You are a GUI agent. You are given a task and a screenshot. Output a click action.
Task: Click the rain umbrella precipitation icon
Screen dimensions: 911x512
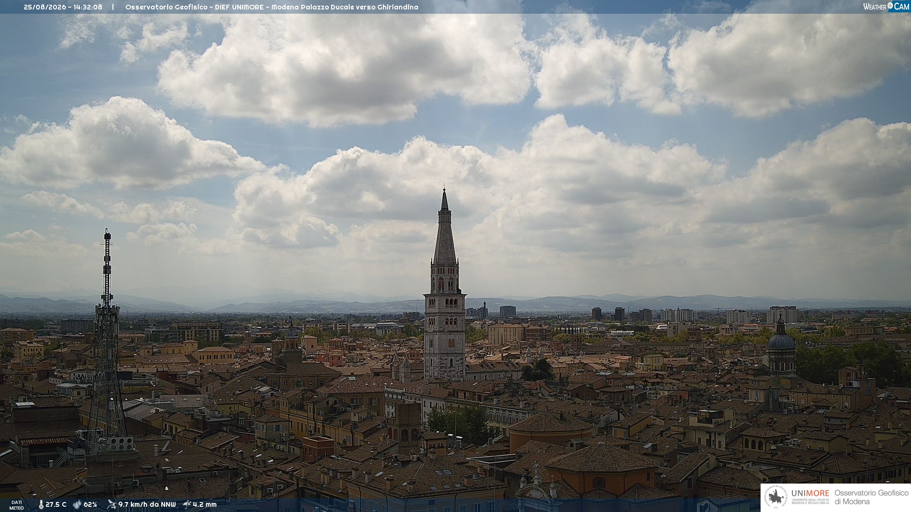(x=187, y=504)
